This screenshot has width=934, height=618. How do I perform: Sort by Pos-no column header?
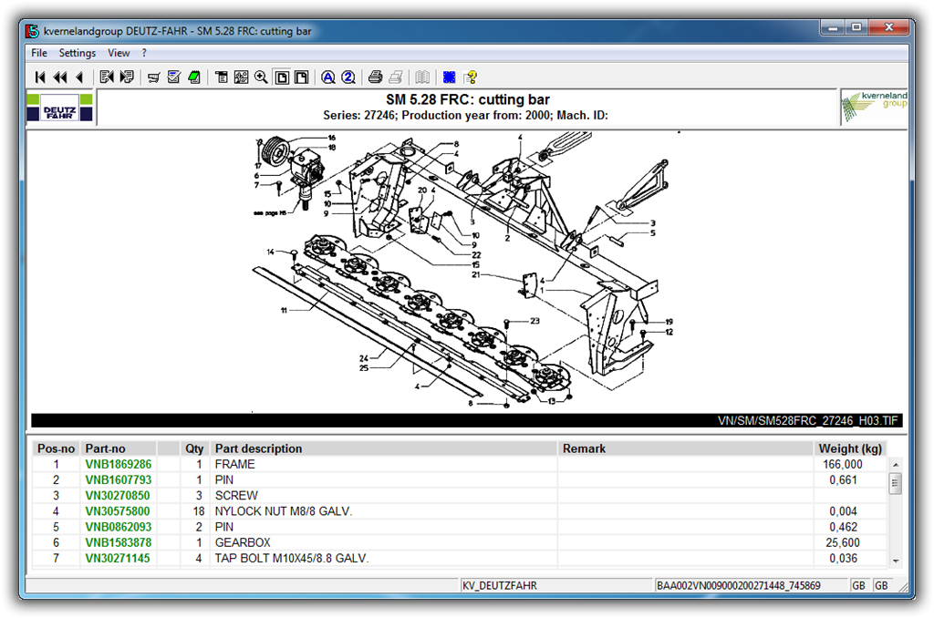click(56, 448)
